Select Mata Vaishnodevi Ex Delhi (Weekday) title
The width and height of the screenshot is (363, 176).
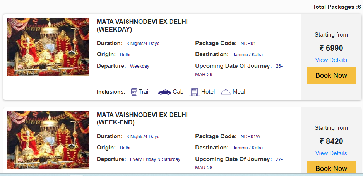(x=142, y=25)
